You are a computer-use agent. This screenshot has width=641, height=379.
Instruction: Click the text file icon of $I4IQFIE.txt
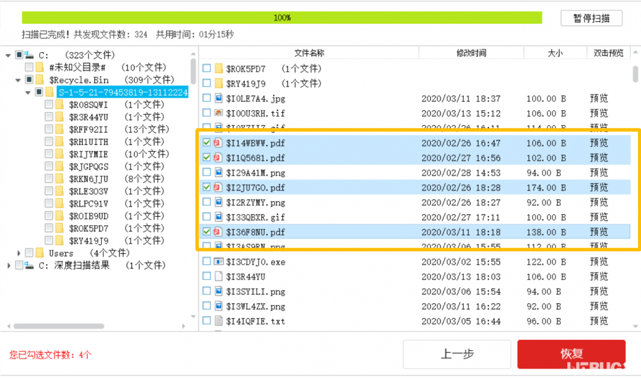coord(219,321)
